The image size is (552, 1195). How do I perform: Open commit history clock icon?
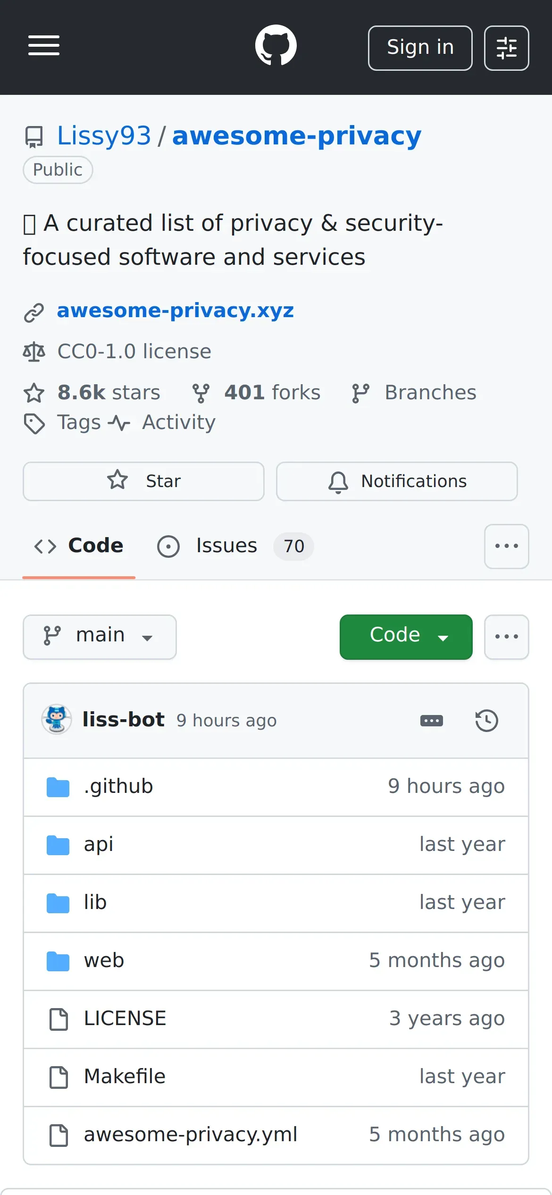tap(486, 721)
